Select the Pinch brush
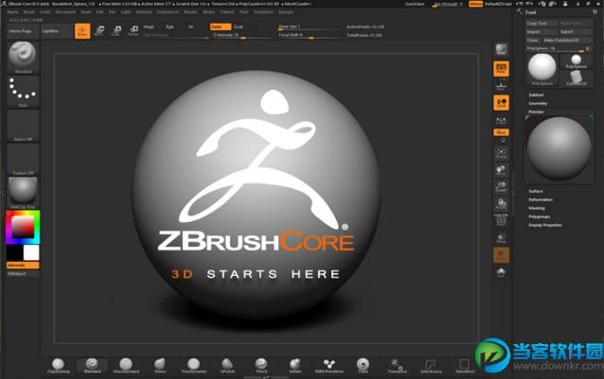 tap(261, 366)
